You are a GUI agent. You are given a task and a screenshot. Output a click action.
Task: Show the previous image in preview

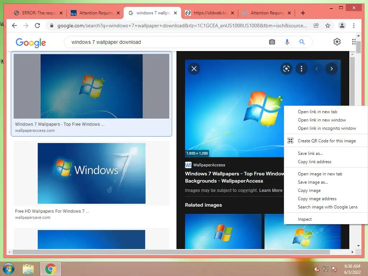pyautogui.click(x=316, y=69)
